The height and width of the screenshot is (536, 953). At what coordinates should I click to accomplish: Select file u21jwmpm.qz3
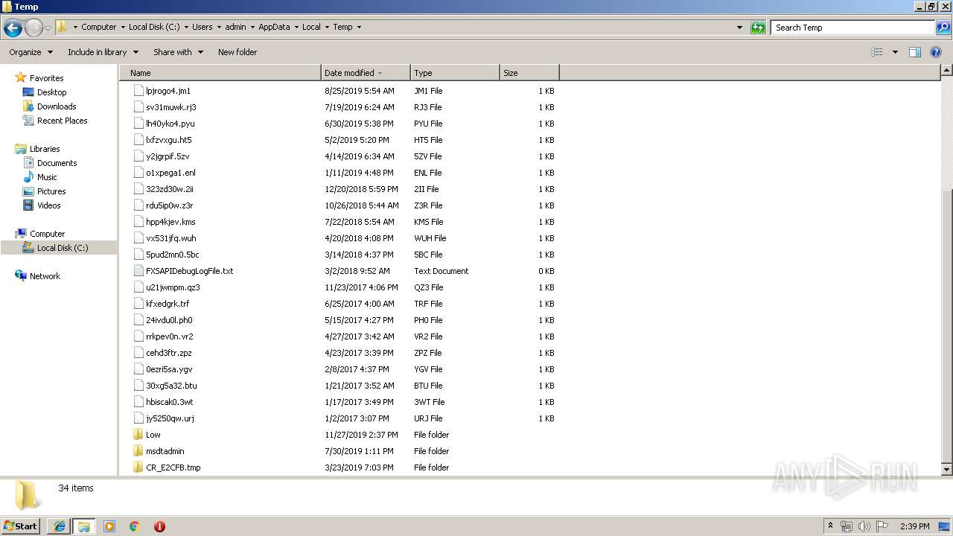(x=173, y=287)
